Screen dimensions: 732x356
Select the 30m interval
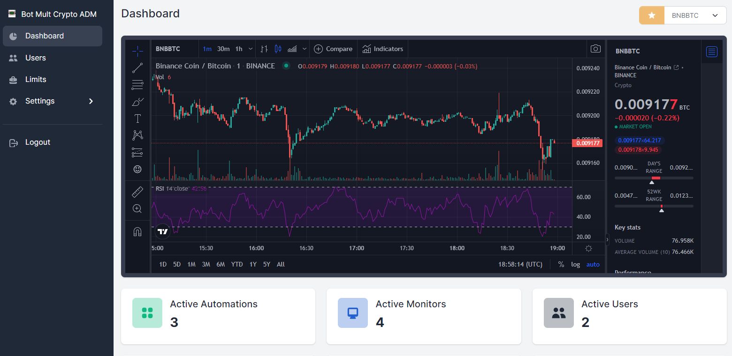[223, 49]
